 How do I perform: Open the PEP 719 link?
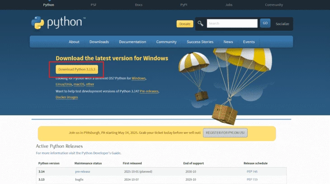click(x=252, y=179)
